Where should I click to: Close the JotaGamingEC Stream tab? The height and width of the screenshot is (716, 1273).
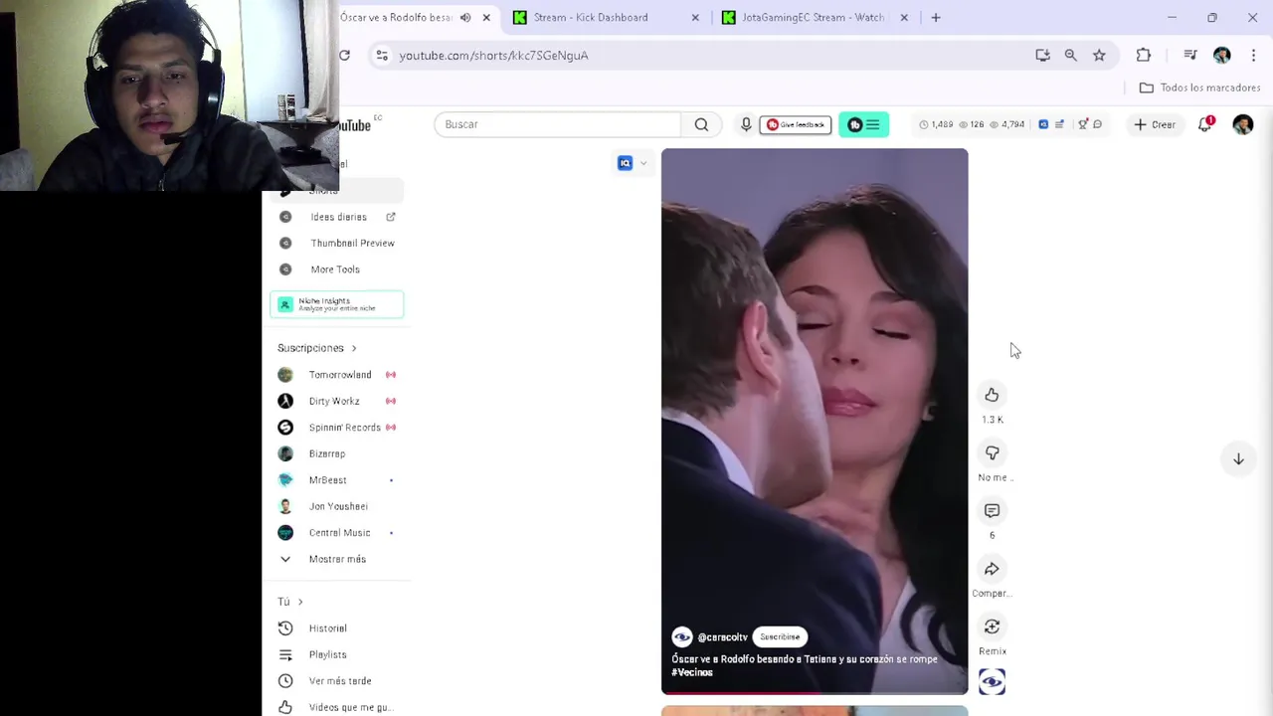tap(904, 17)
